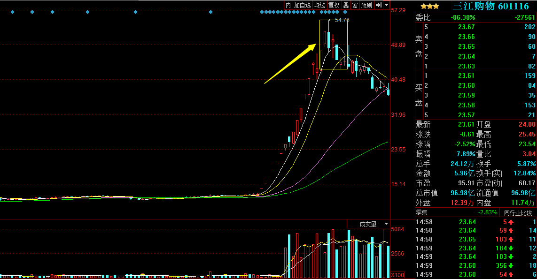Click the collapse panel arrow icon
This screenshot has width=537, height=279.
pos(378,5)
